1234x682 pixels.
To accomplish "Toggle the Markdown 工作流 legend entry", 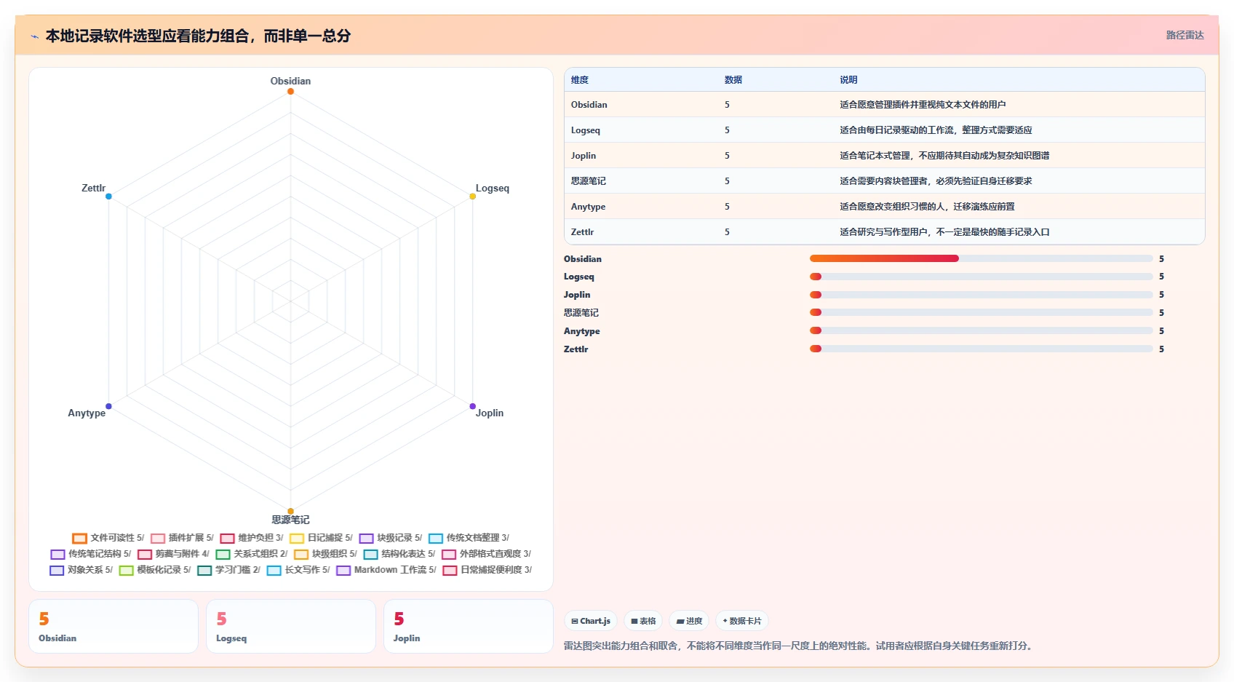I will (386, 570).
